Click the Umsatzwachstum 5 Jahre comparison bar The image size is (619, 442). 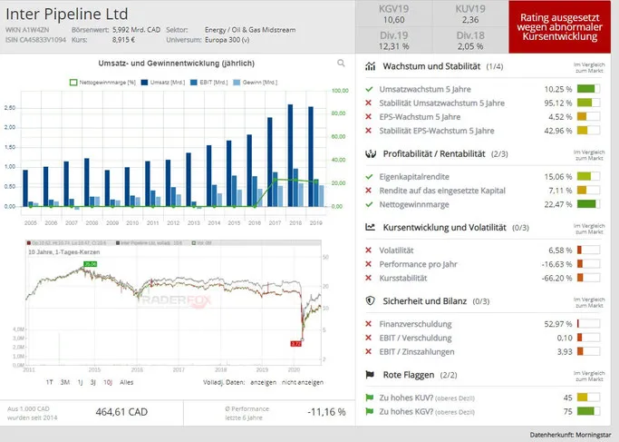click(588, 89)
